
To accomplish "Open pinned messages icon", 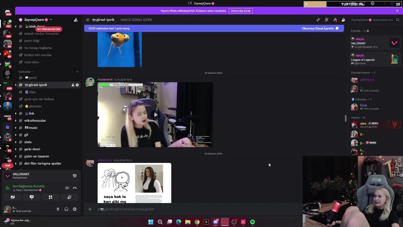I will 335,20.
